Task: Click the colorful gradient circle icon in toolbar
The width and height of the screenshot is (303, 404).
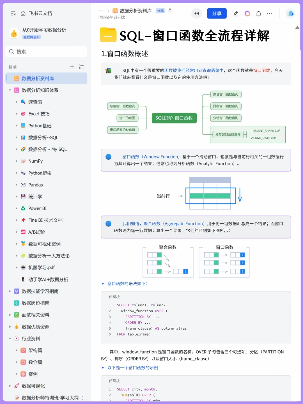Action: click(x=247, y=13)
